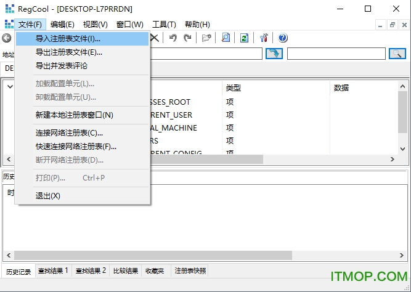Screen dimensions: 411x292
Task: Switch to 查找结果 1 tab
Action: [53, 270]
